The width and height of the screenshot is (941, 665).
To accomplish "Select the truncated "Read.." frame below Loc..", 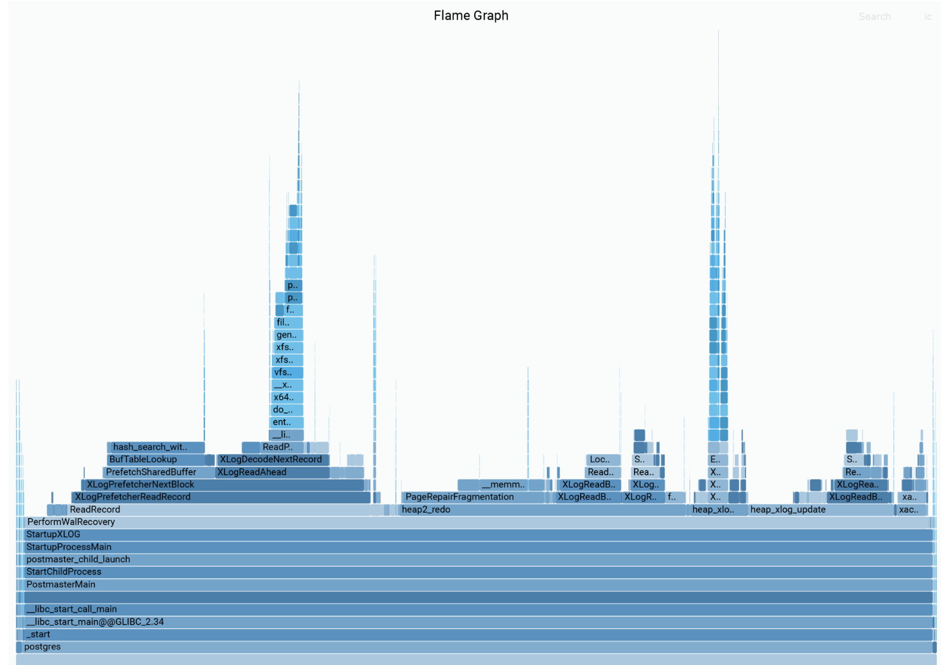I will [x=603, y=472].
